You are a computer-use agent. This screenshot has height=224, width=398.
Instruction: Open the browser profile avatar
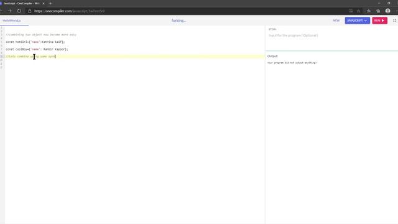coord(387,11)
